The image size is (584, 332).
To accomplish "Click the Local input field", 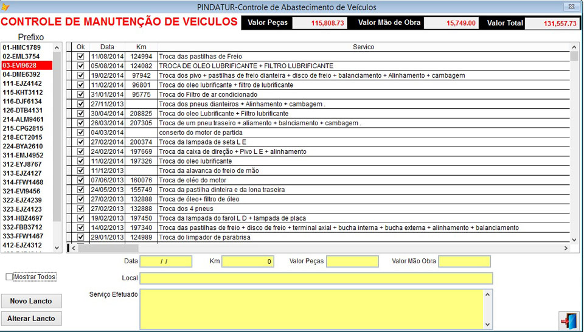I will click(x=316, y=278).
